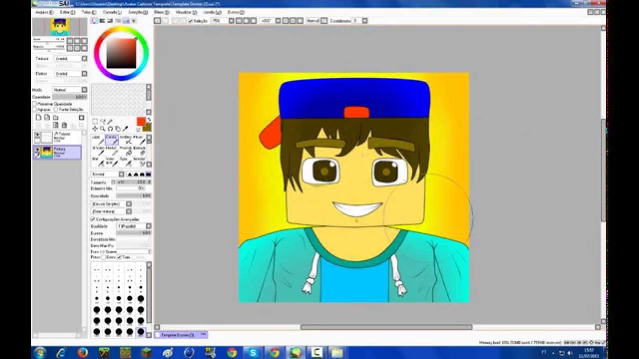Toggle the Seleção checkbox in toolbar
Screen dimensions: 639x359
(x=190, y=21)
